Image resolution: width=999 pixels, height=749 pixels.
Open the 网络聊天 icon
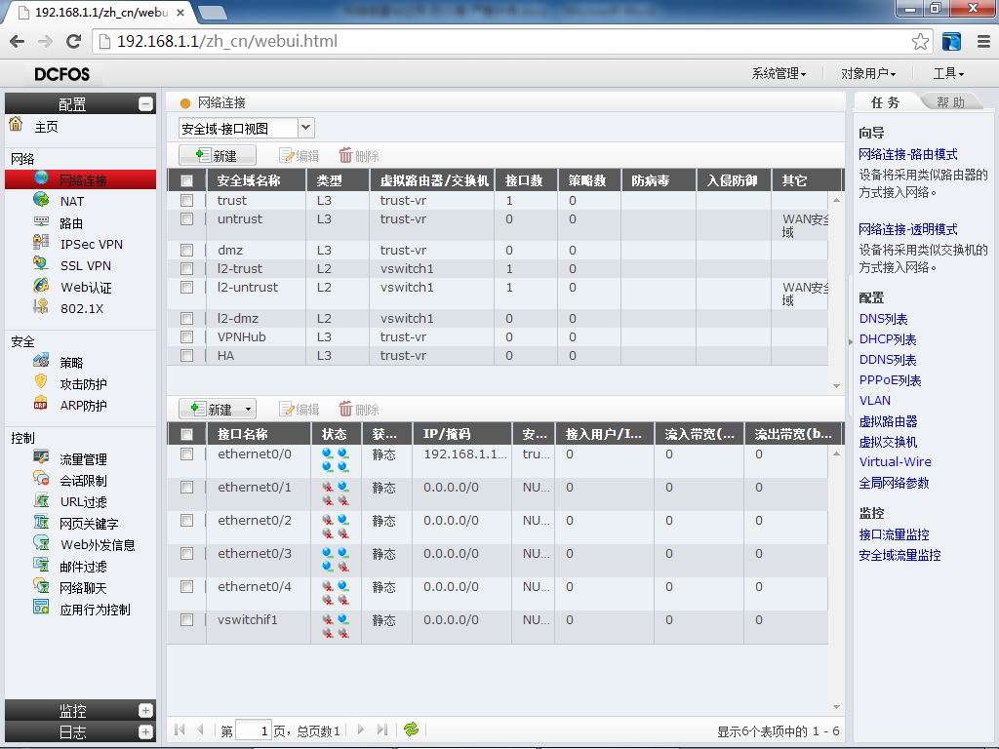click(x=41, y=586)
